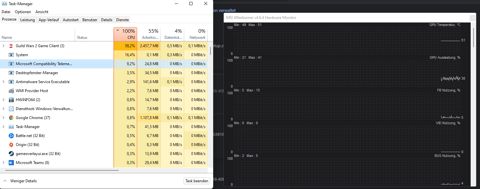
Task: Select the Prozesse tab
Action: [x=9, y=20]
